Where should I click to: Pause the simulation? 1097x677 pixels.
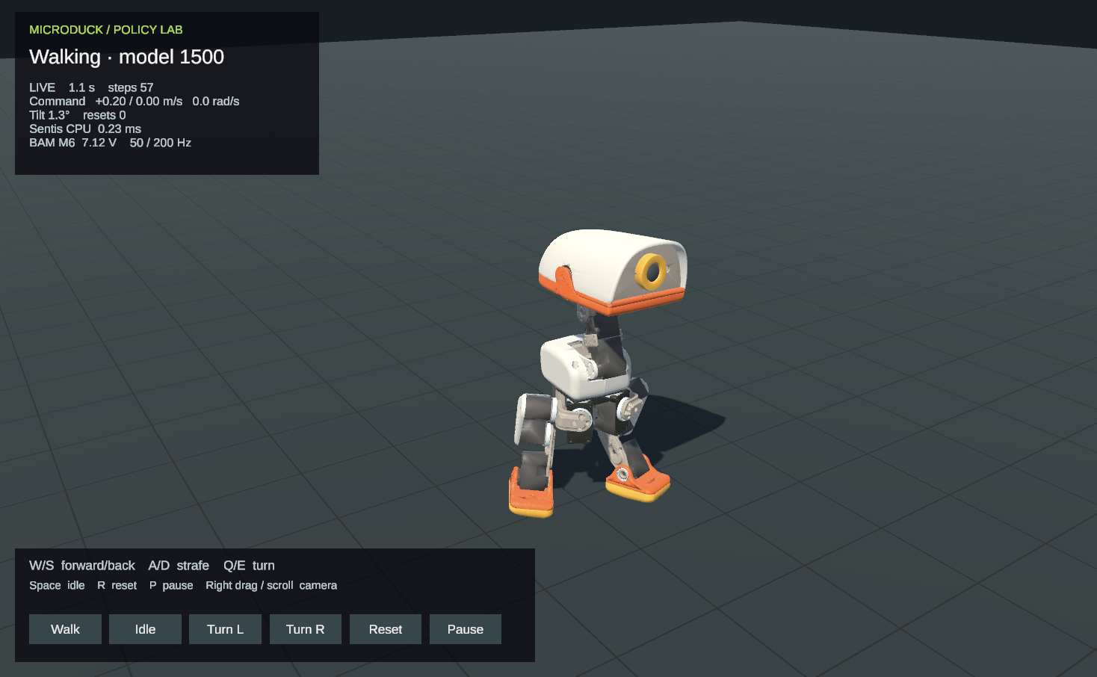point(466,629)
